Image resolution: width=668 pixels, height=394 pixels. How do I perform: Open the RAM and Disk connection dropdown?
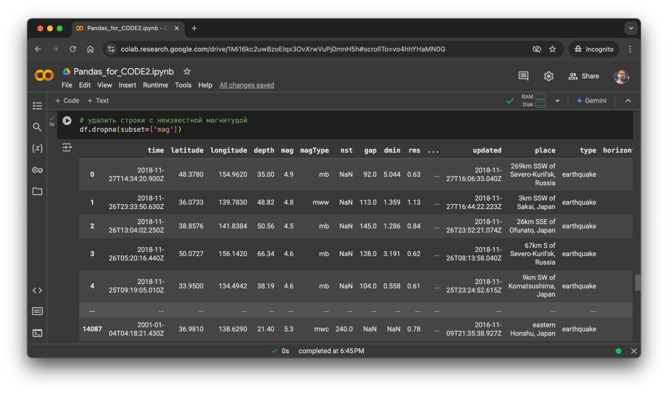pos(557,101)
